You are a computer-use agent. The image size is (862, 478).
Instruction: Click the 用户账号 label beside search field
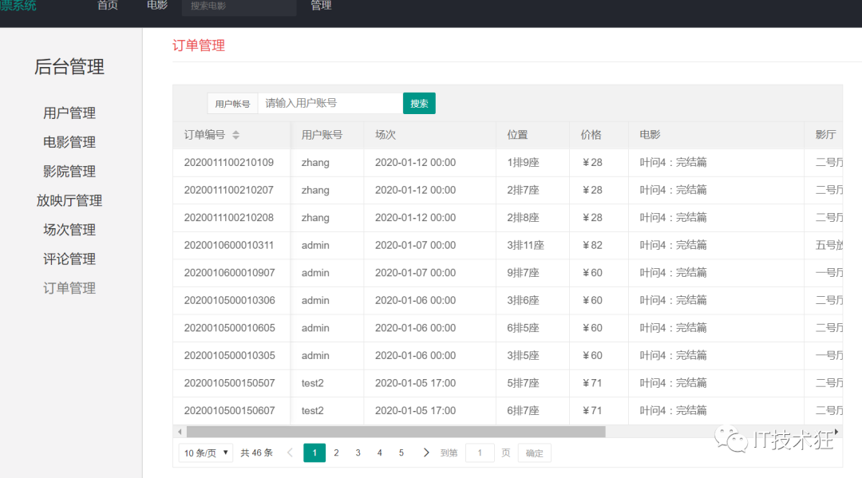click(x=232, y=103)
